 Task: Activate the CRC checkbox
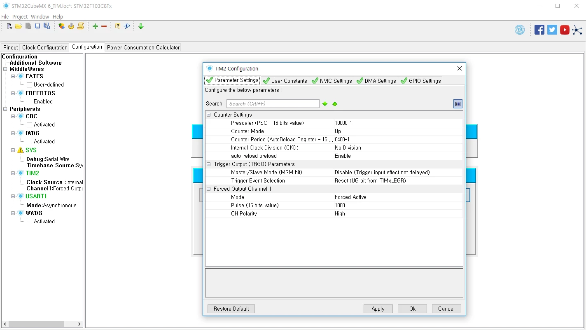(x=29, y=124)
